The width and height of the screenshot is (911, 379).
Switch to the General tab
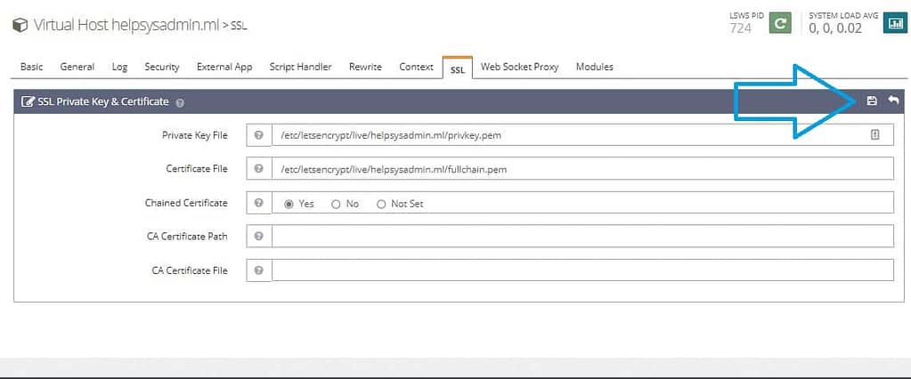tap(77, 67)
